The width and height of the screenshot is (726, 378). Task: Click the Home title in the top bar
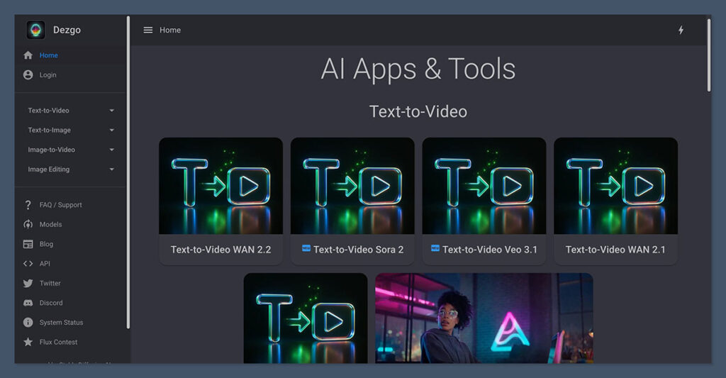click(170, 30)
